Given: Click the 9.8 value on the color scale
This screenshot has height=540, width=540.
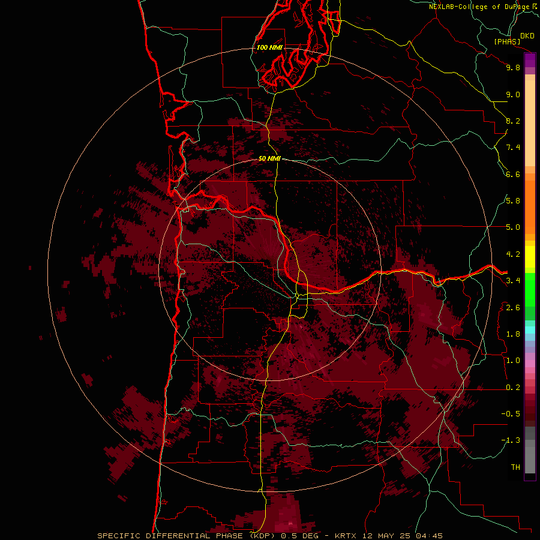Looking at the screenshot, I should click(513, 67).
